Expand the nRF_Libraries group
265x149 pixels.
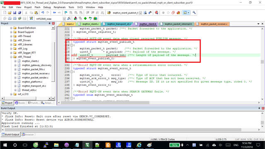pos(11,44)
